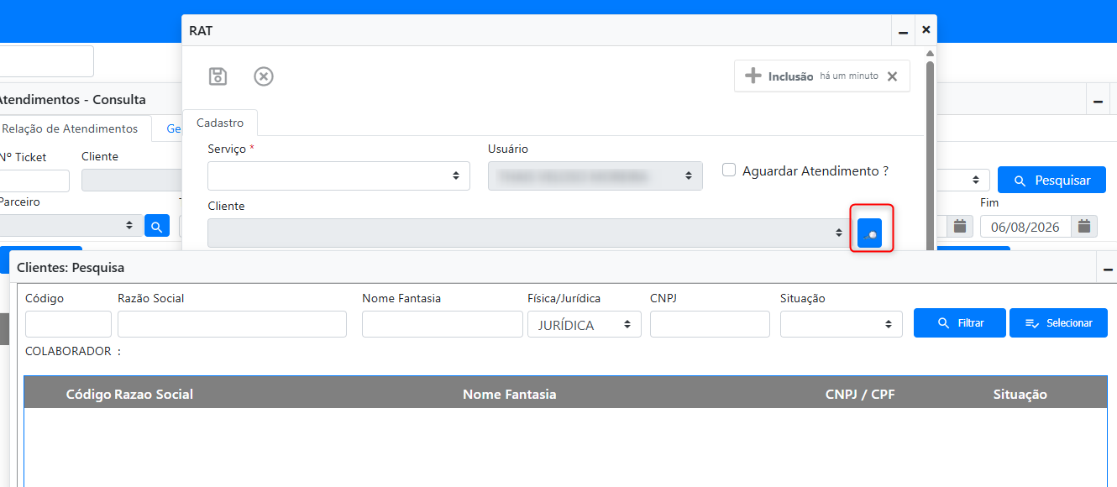The image size is (1117, 487).
Task: Click the save disk icon in RAT window
Action: pyautogui.click(x=218, y=76)
